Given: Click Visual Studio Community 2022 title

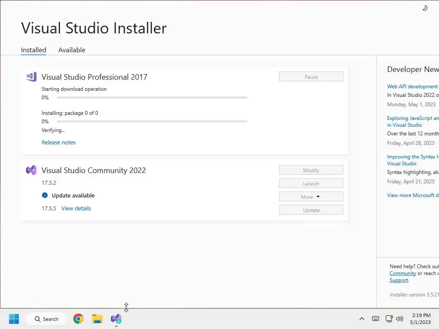Looking at the screenshot, I should point(93,170).
